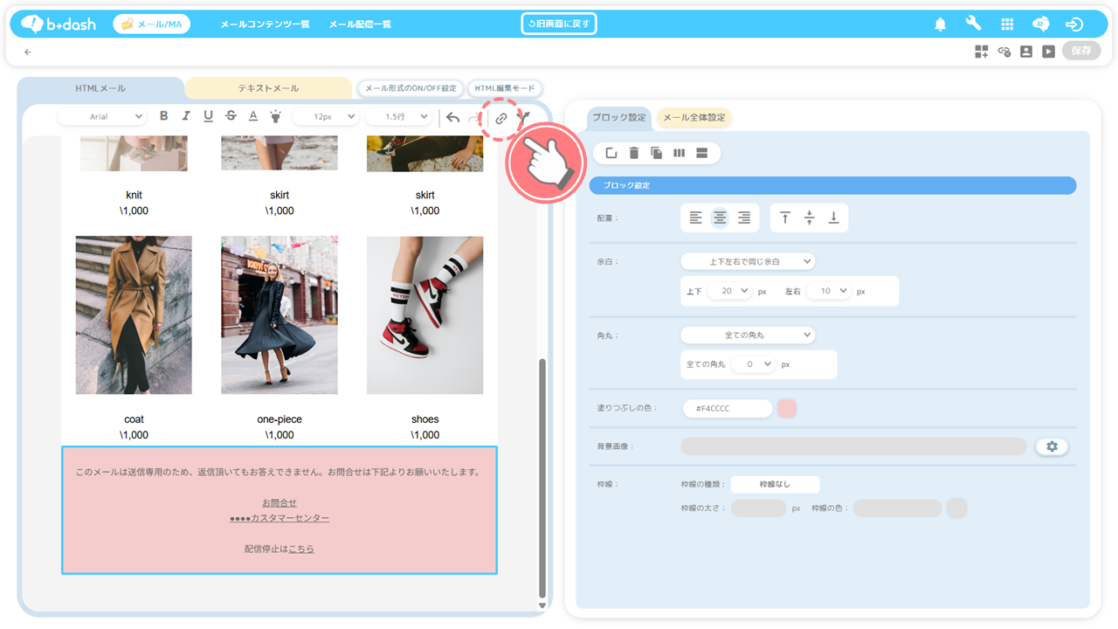Toggle underline text formatting
Screen dimensions: 1118x629
coord(208,116)
